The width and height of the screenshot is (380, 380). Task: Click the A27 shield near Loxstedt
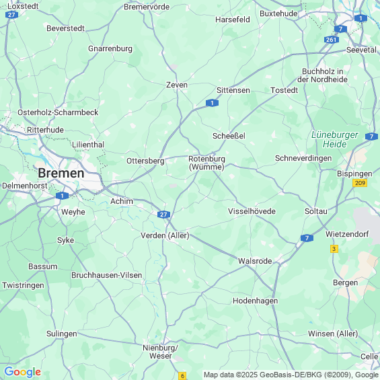(x=11, y=15)
